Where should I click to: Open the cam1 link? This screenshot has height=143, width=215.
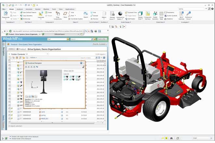click(43, 112)
